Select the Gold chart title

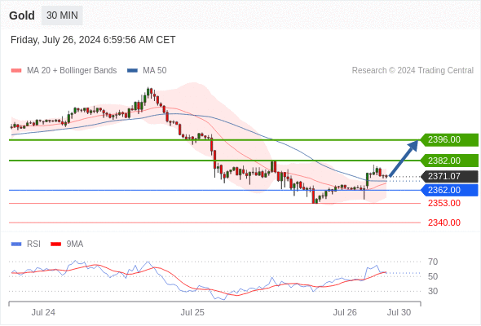(x=22, y=15)
